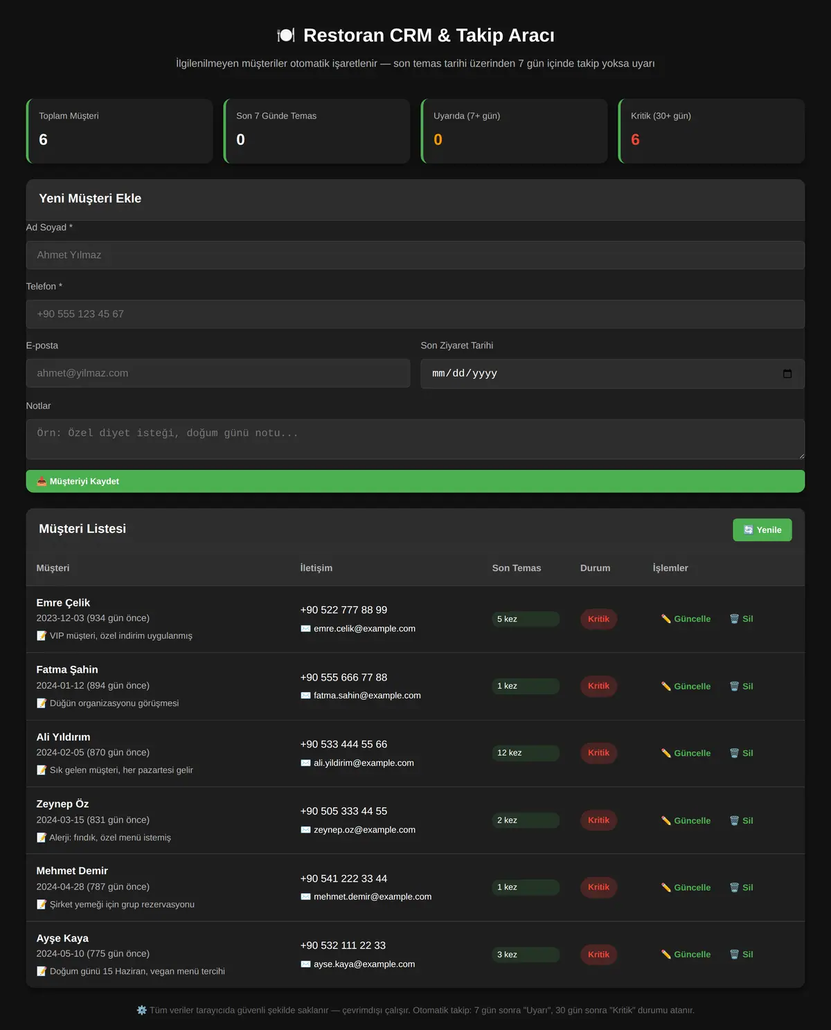Image resolution: width=831 pixels, height=1030 pixels.
Task: Click the note icon in Emre Çelik's row
Action: pyautogui.click(x=42, y=635)
